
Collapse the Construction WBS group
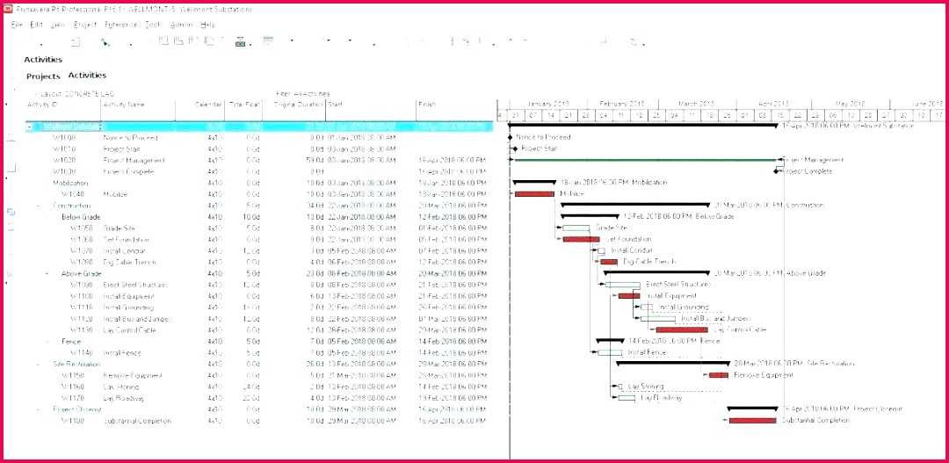click(x=39, y=206)
